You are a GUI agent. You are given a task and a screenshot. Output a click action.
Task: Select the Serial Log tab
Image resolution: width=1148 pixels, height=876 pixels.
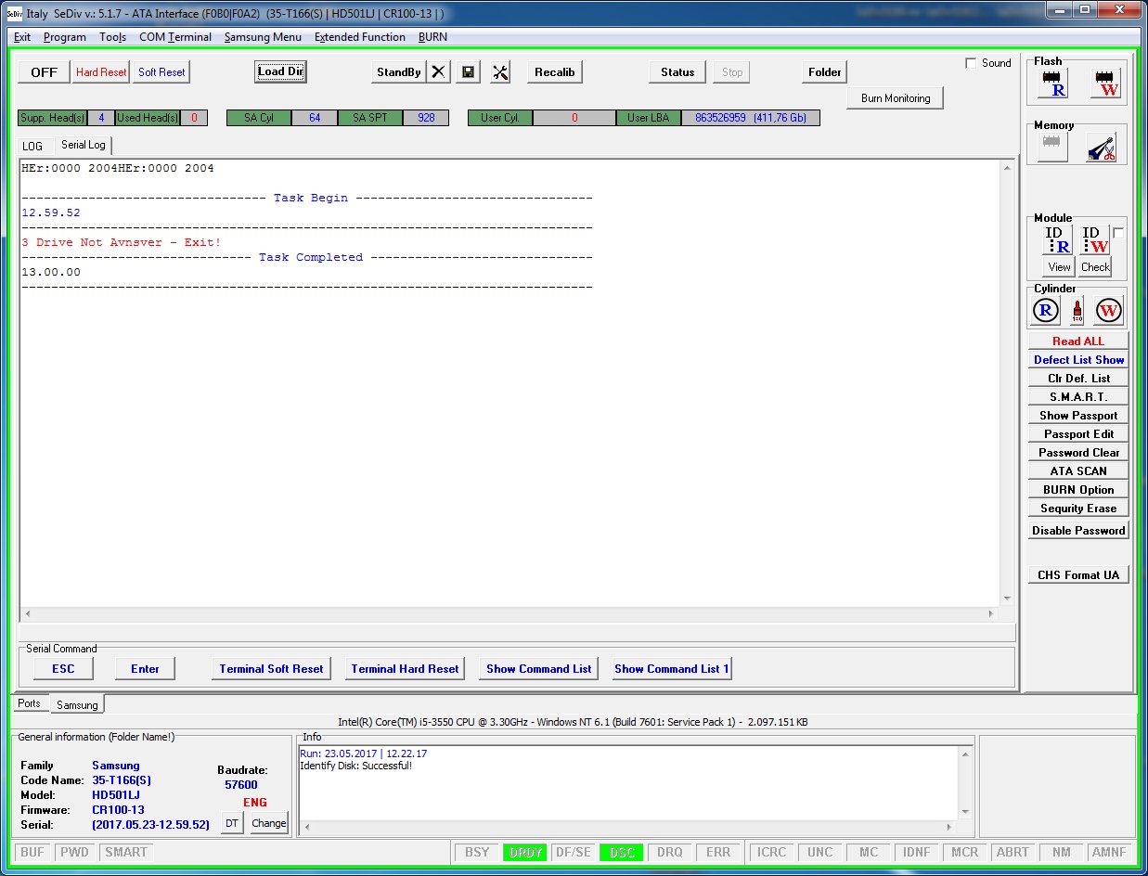(x=83, y=145)
